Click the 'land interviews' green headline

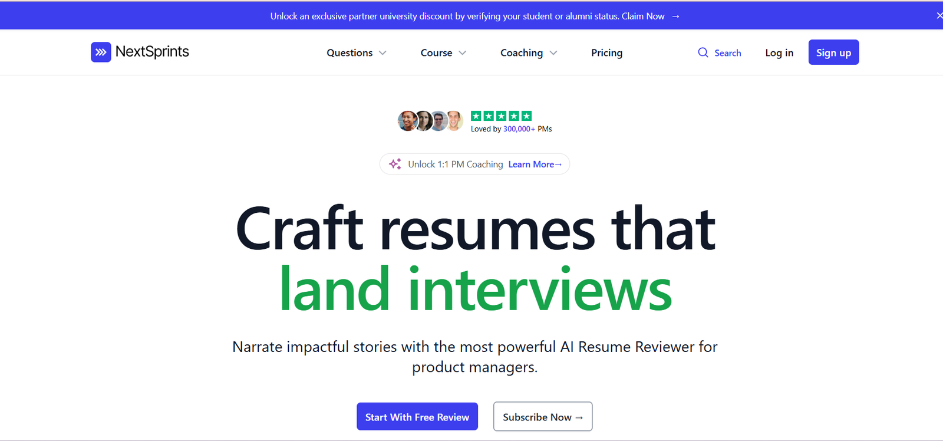(476, 289)
